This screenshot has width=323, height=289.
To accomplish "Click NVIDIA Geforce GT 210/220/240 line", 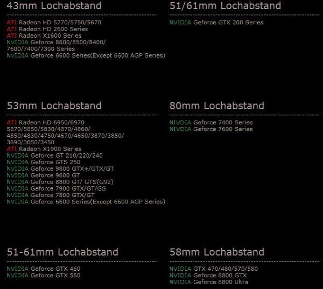I will tap(54, 156).
